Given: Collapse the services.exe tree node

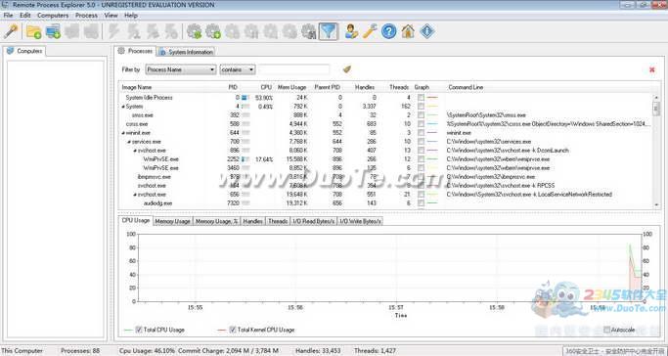Looking at the screenshot, I should click(x=129, y=142).
